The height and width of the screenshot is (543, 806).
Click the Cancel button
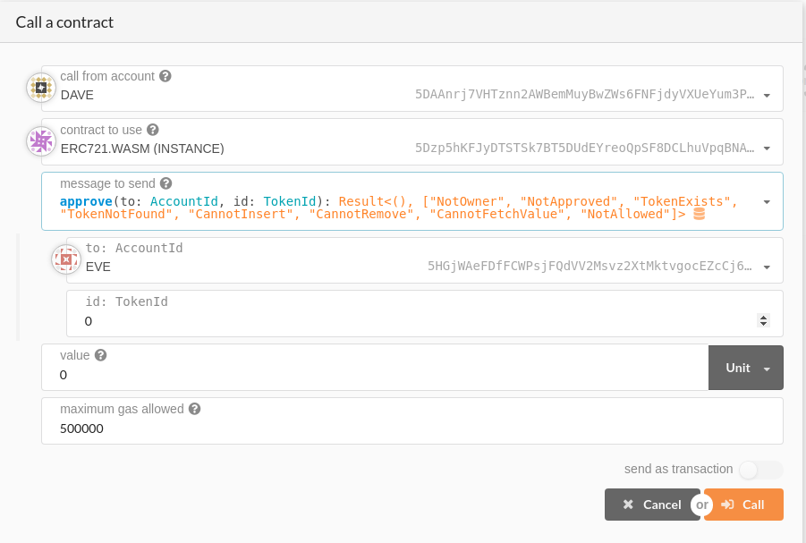(652, 504)
